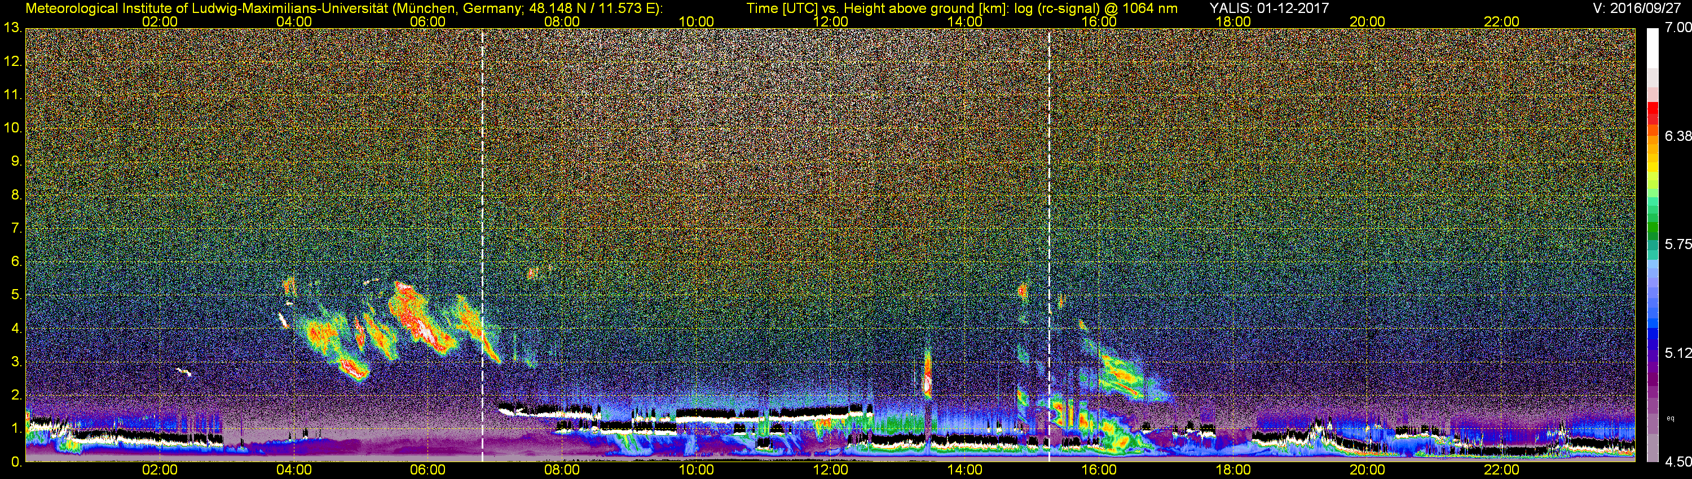Click the 14:00 label on the top time axis

[x=964, y=21]
